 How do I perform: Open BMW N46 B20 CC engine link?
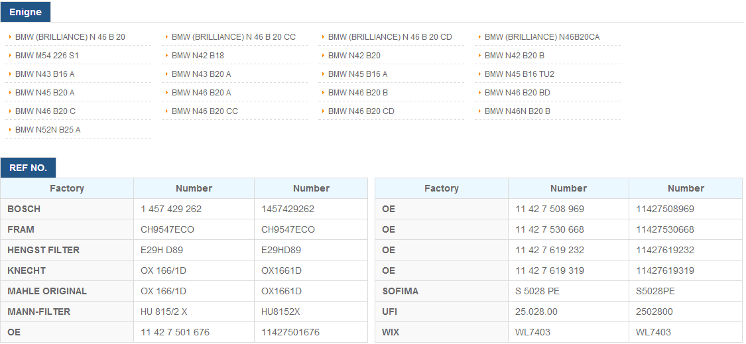[205, 111]
